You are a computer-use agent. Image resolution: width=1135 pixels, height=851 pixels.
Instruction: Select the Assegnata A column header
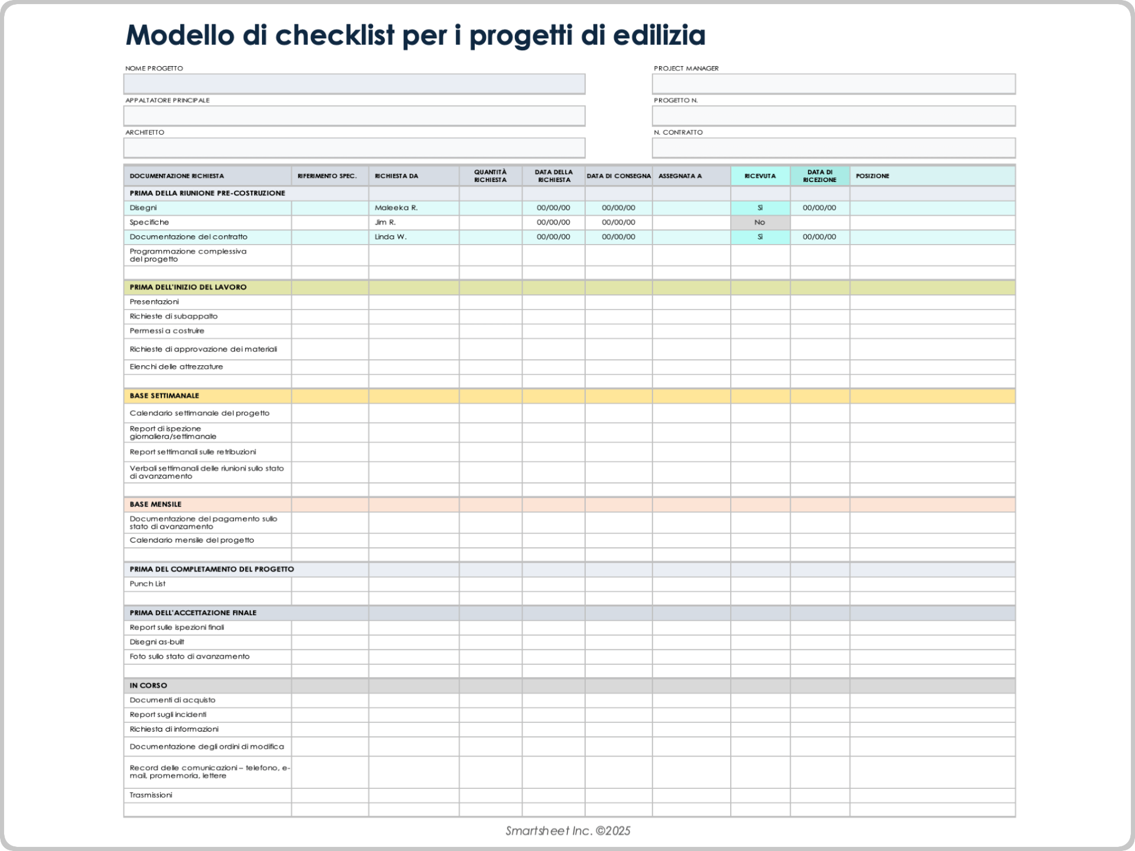(692, 176)
